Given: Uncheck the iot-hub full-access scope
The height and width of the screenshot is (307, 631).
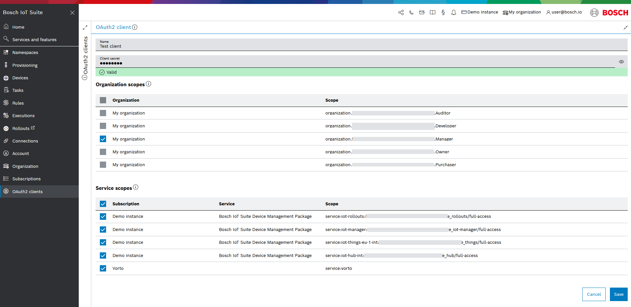Looking at the screenshot, I should click(103, 255).
